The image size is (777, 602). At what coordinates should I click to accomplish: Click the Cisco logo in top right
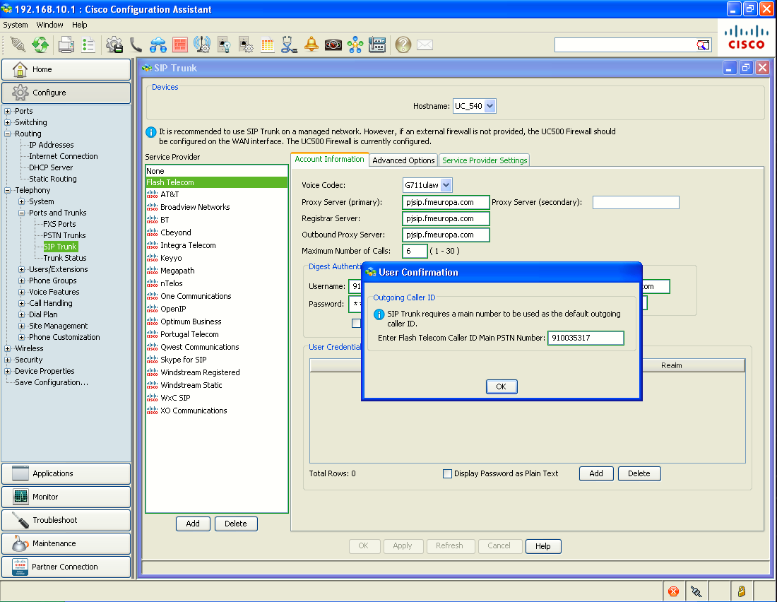coord(747,37)
